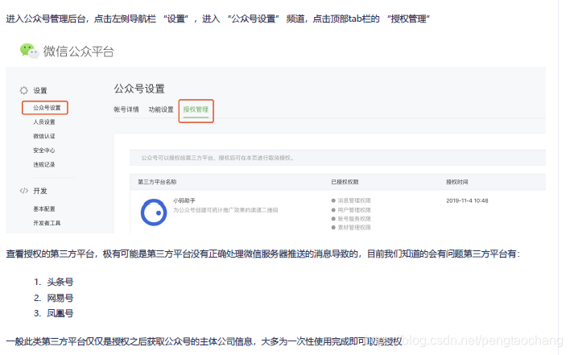This screenshot has width=570, height=355.
Task: Open 开发者工具 under 开发
Action: coord(47,223)
